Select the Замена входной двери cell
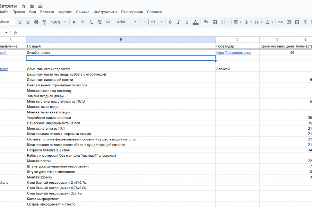This screenshot has width=312, height=208. pos(121,96)
